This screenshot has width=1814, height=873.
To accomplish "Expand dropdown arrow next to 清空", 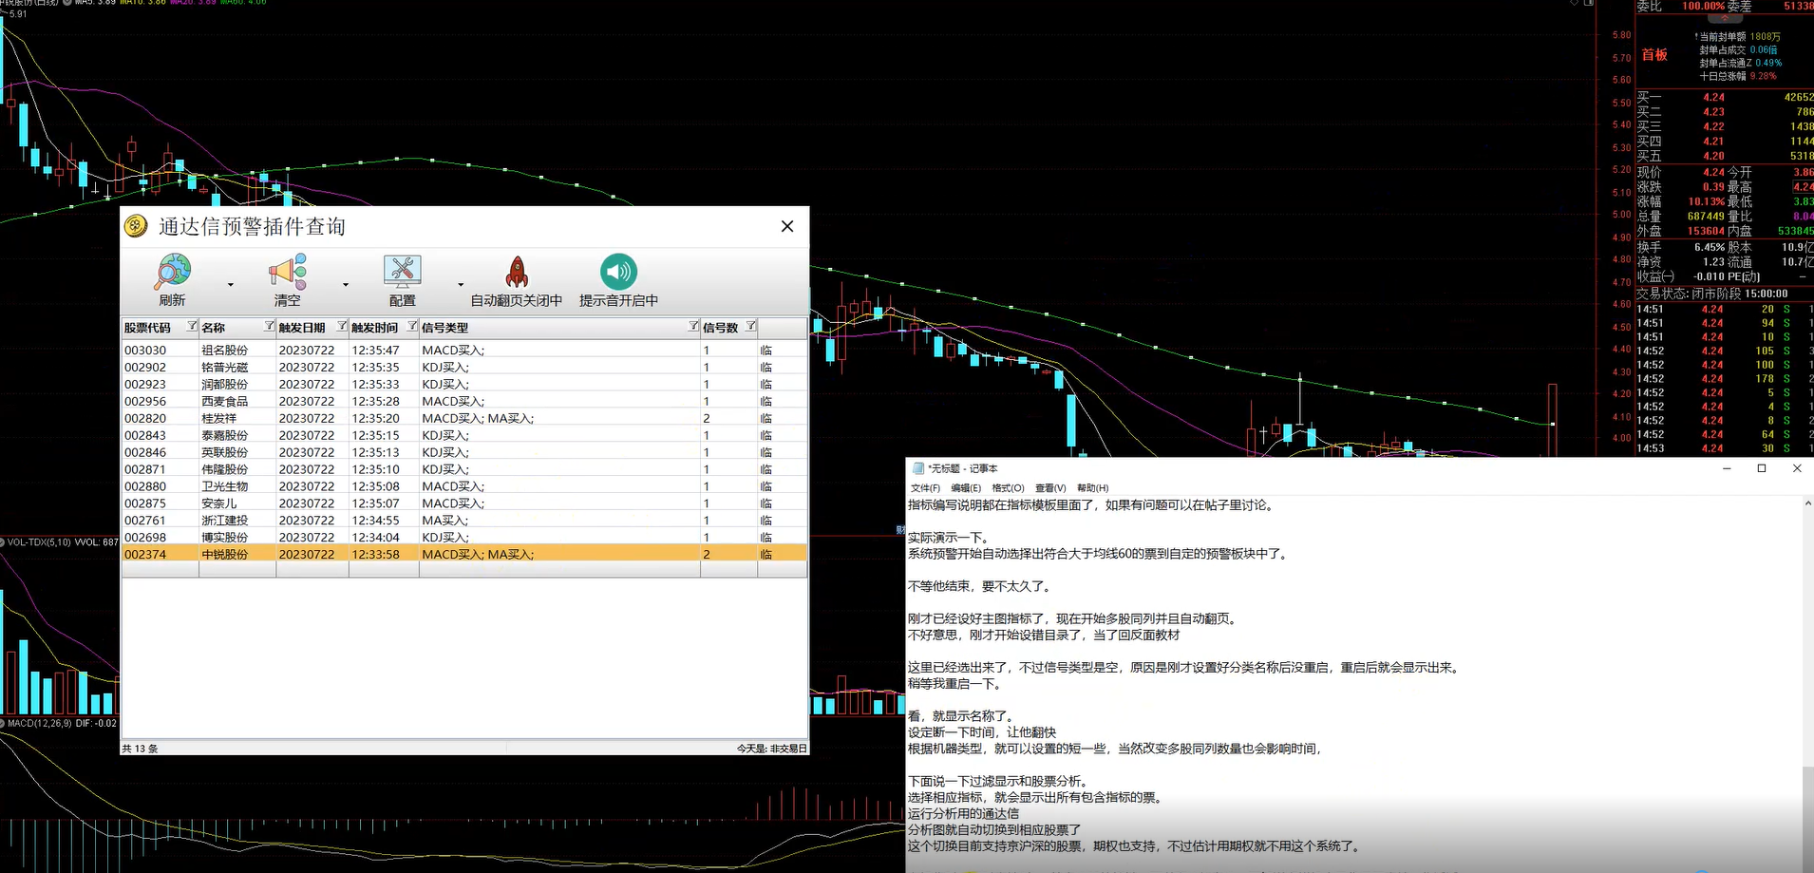I will 346,284.
